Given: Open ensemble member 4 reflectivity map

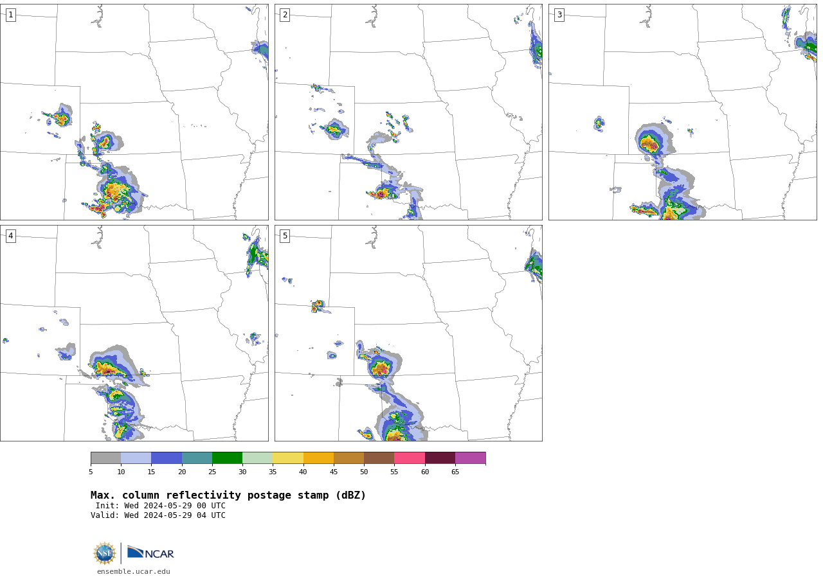Looking at the screenshot, I should coord(134,333).
